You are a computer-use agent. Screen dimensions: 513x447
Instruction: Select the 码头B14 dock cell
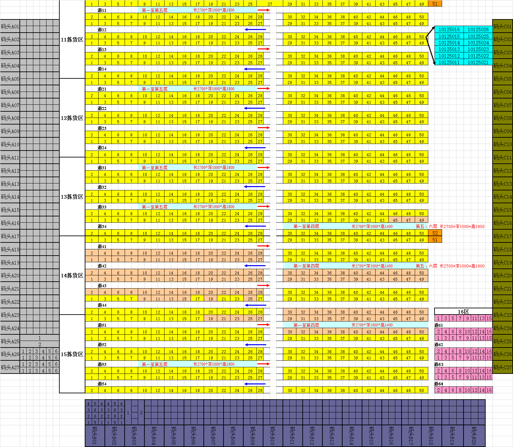352,435
